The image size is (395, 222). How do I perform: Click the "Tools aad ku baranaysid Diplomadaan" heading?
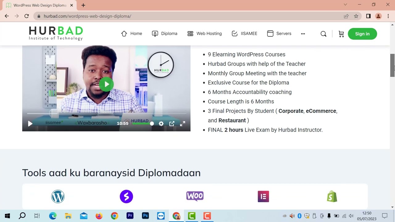pyautogui.click(x=111, y=173)
